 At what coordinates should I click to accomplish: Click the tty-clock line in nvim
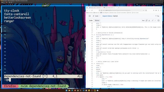click(12, 11)
